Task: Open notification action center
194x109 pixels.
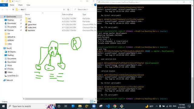Action: click(189, 106)
